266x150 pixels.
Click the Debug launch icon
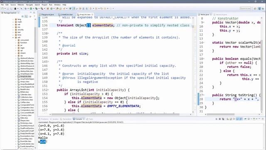[25, 8]
